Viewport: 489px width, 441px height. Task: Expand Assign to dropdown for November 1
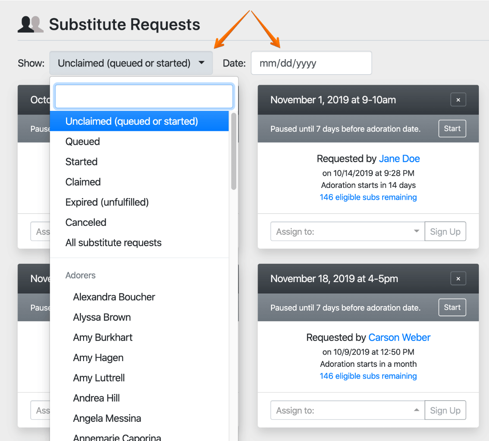click(x=347, y=232)
